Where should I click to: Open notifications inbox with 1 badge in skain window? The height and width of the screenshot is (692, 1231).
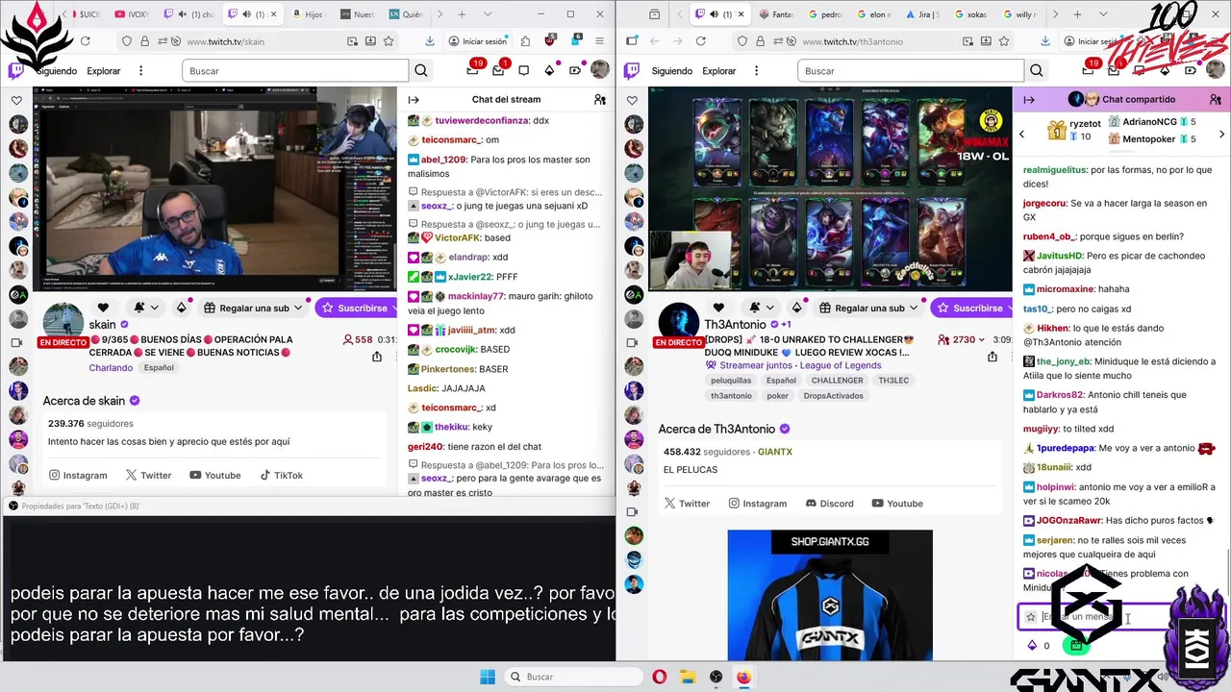(498, 70)
